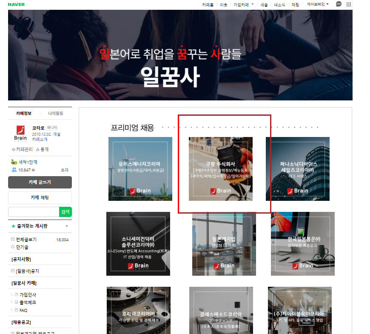Image resolution: width=370 pixels, height=334 pixels.
Task: Open the chat bubble icon in top bar
Action: 339,4
